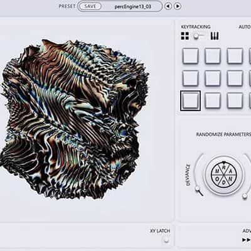Select the piano keys keytracking icon
The width and height of the screenshot is (251, 251).
215,36
